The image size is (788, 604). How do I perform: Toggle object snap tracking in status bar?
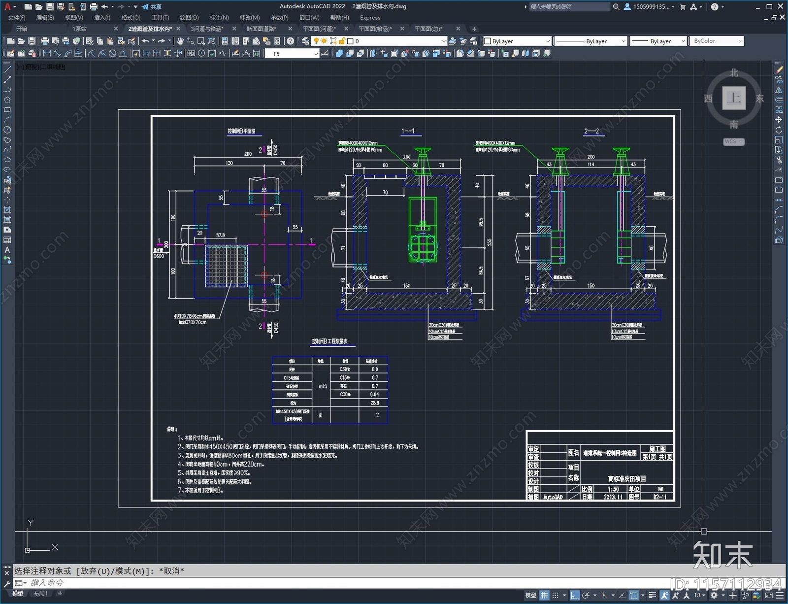(x=623, y=595)
